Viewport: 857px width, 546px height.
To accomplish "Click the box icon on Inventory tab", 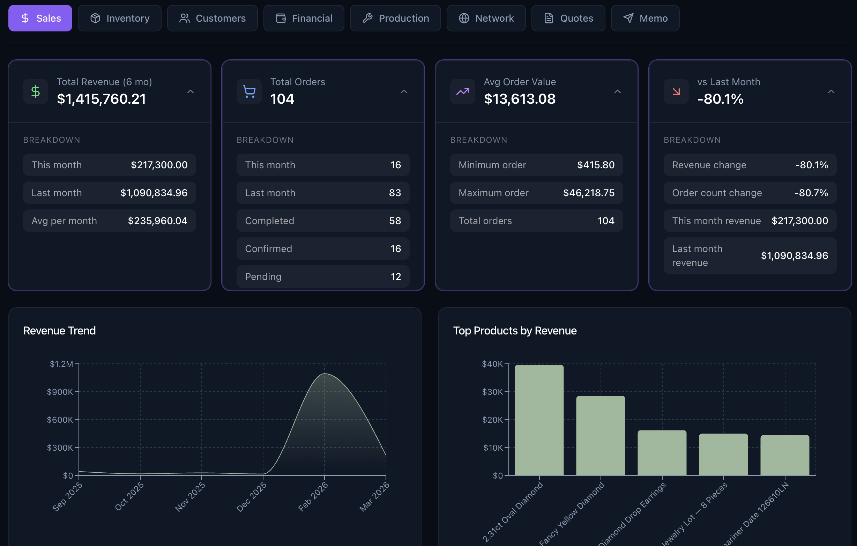I will pos(95,18).
